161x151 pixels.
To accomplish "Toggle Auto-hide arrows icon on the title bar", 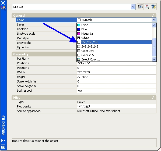I will (x=3, y=140).
